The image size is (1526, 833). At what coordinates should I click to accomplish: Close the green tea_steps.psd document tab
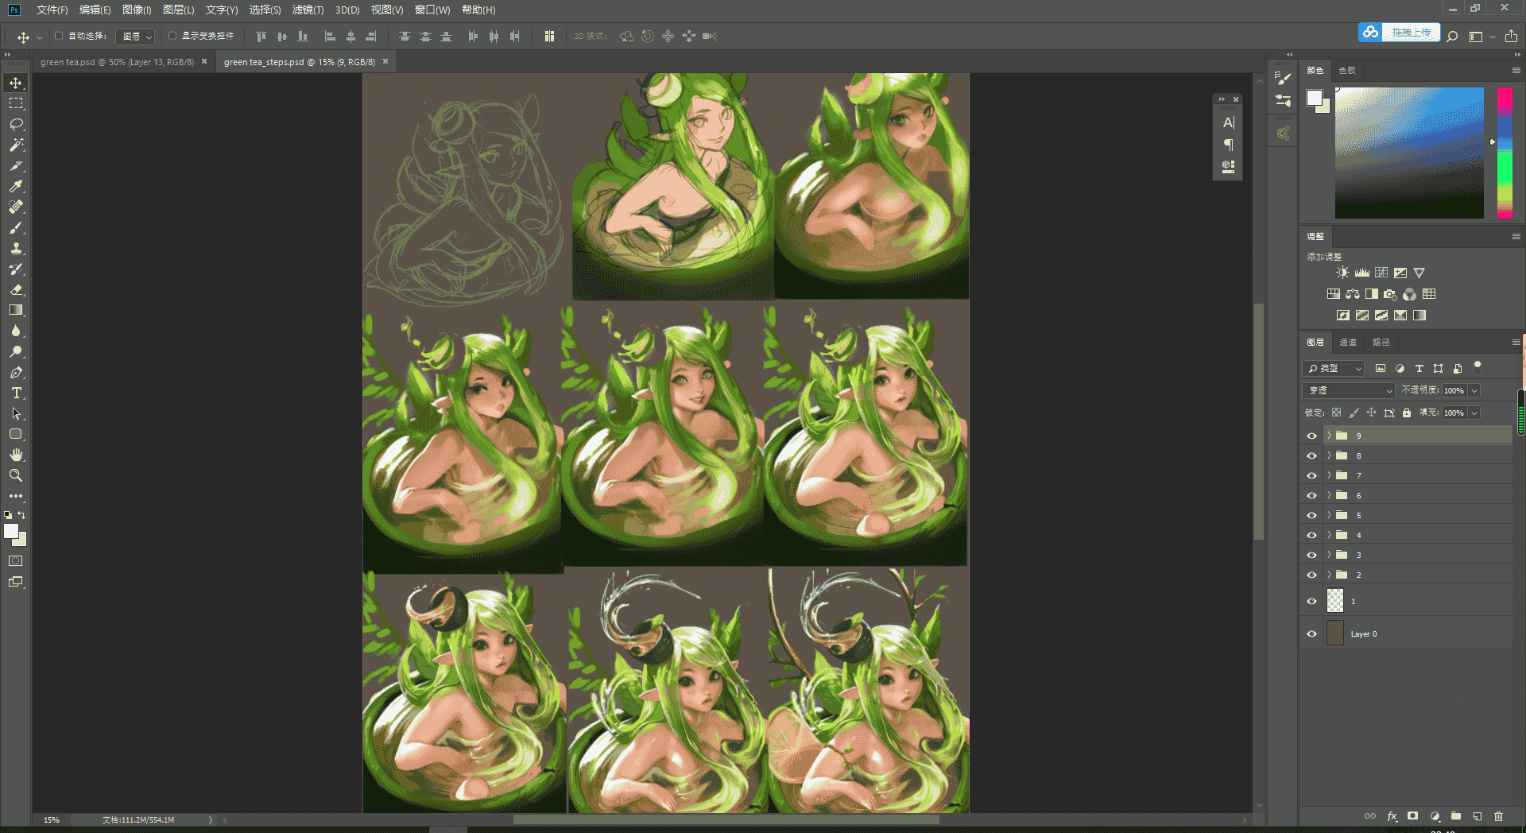pos(385,61)
